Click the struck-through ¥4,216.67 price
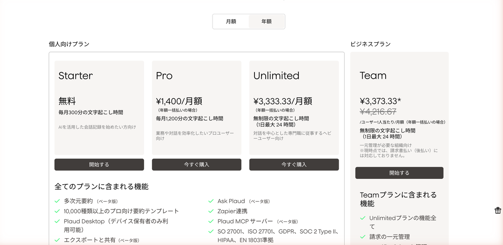 point(378,111)
